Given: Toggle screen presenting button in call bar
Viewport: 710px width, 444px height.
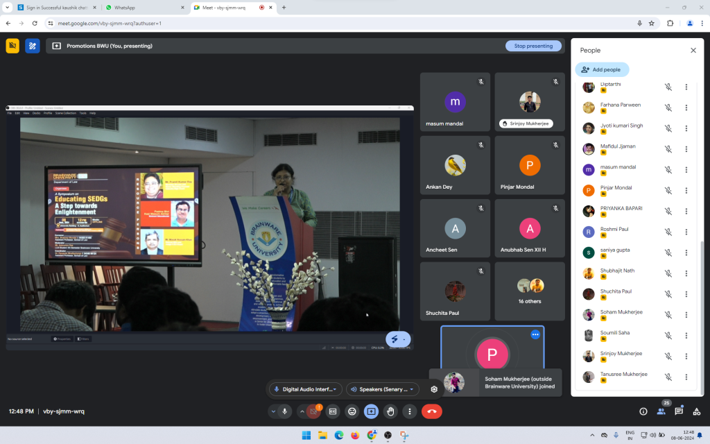Looking at the screenshot, I should [371, 411].
